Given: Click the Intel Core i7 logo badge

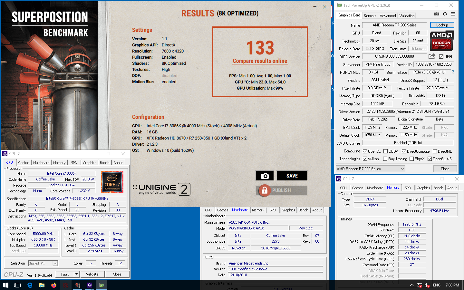Looking at the screenshot, I should pyautogui.click(x=112, y=182).
